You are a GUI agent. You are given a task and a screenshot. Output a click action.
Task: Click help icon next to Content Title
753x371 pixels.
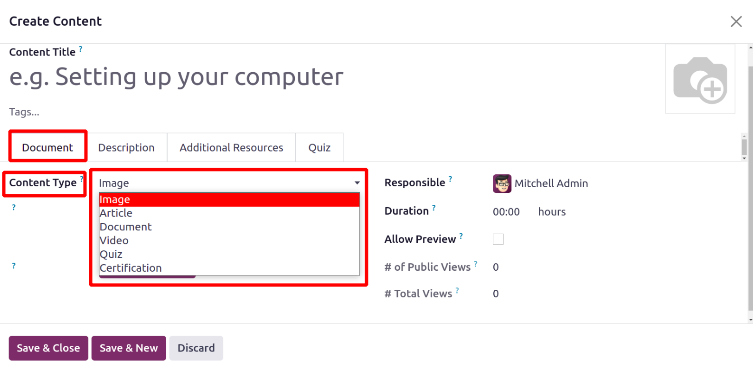point(81,49)
